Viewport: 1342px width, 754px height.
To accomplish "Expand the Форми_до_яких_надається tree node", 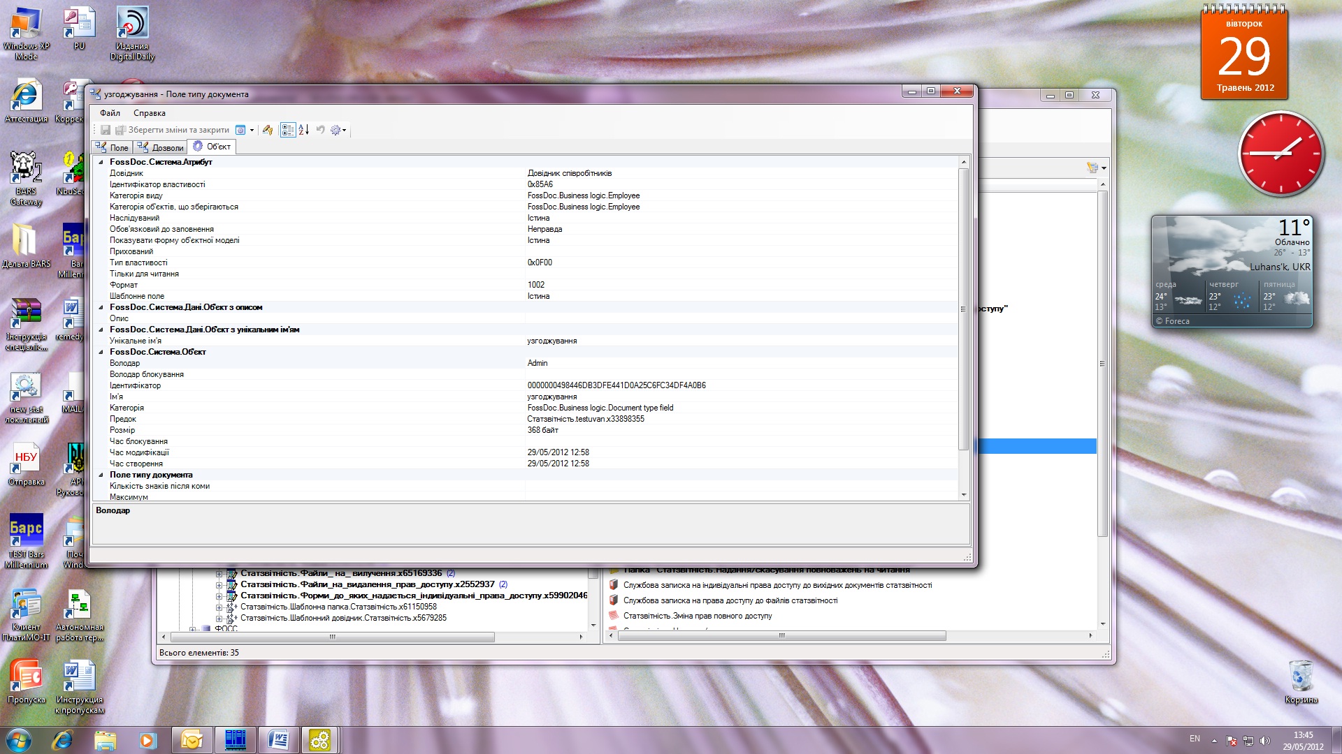I will tap(219, 596).
